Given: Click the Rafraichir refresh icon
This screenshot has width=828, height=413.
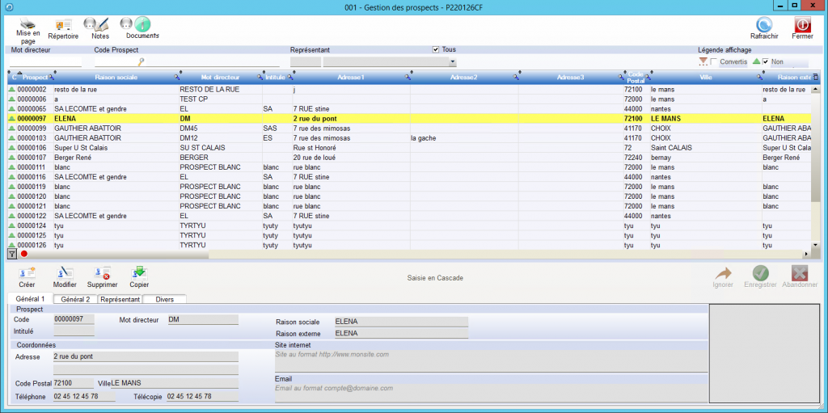Looking at the screenshot, I should (764, 25).
